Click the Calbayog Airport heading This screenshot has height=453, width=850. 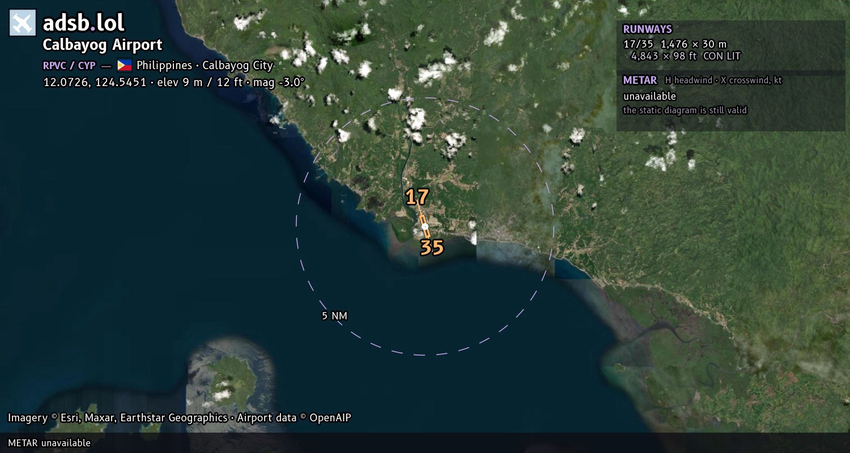103,45
